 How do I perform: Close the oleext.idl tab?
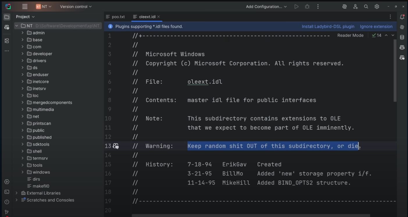point(158,17)
